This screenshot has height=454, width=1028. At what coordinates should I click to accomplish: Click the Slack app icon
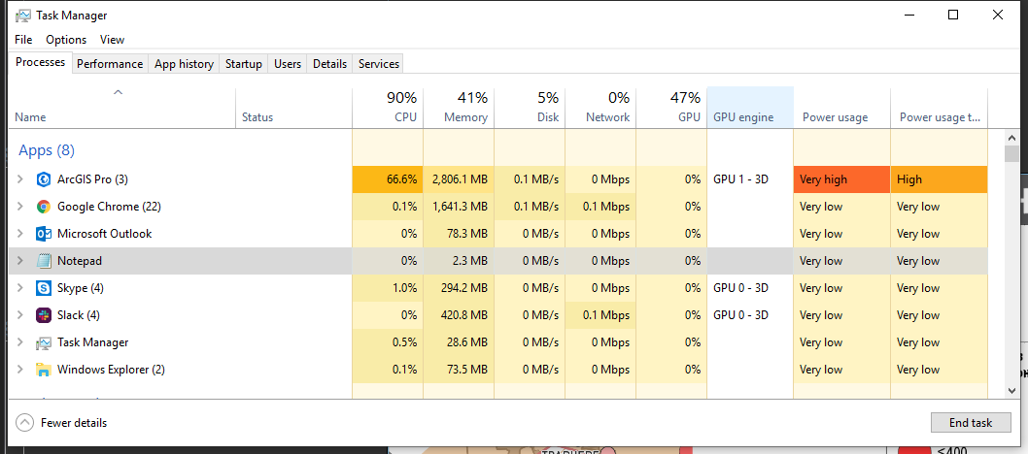pyautogui.click(x=43, y=315)
